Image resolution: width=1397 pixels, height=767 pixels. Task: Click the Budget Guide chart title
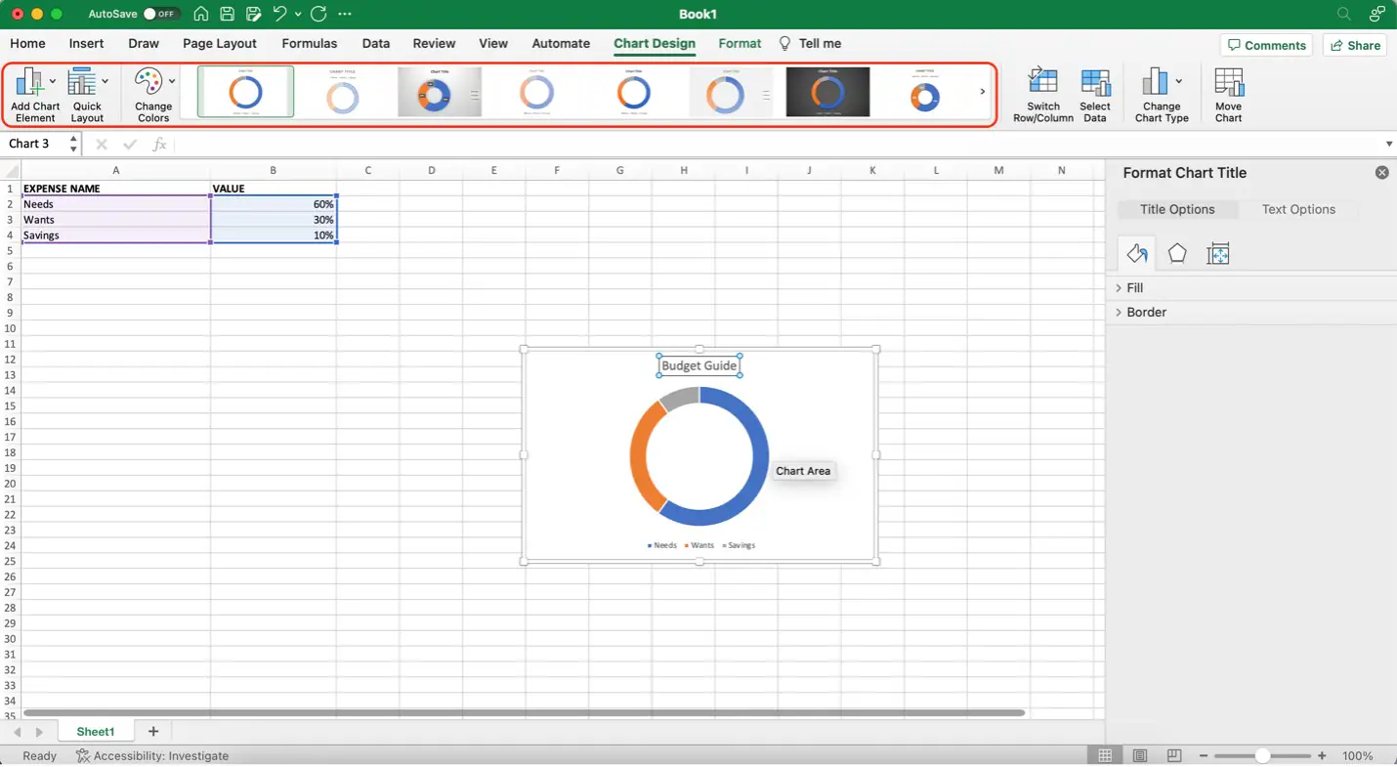[698, 365]
